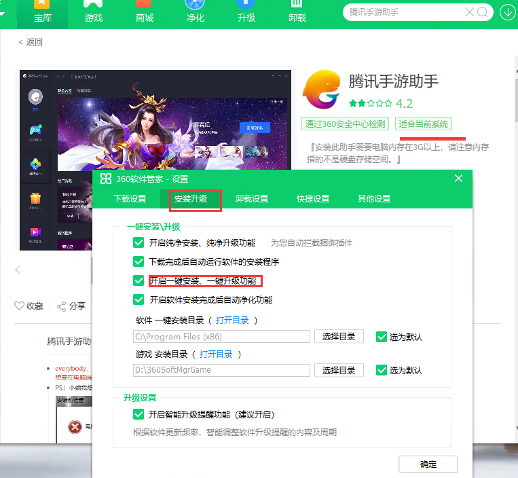This screenshot has width=518, height=478.
Task: Click 选择目录 for game install path
Action: point(339,370)
